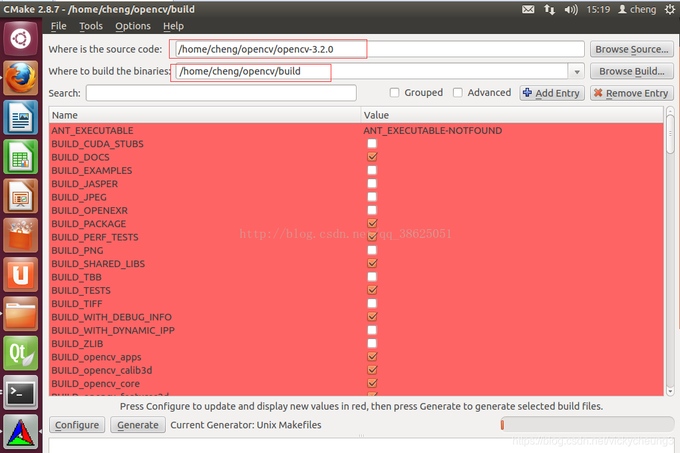Click the Generate button
This screenshot has width=680, height=453.
138,425
